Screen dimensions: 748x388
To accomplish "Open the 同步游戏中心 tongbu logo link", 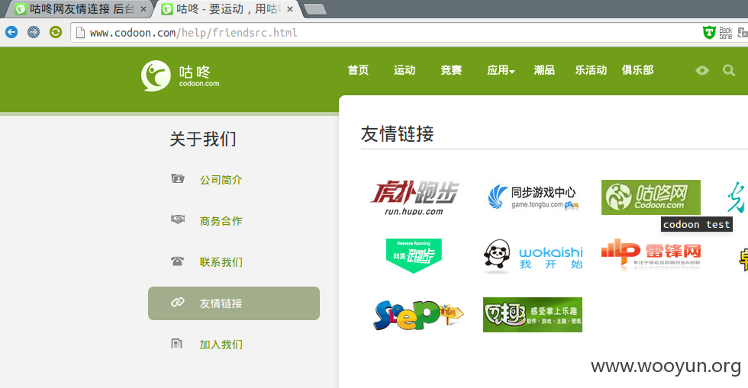I will pos(533,197).
